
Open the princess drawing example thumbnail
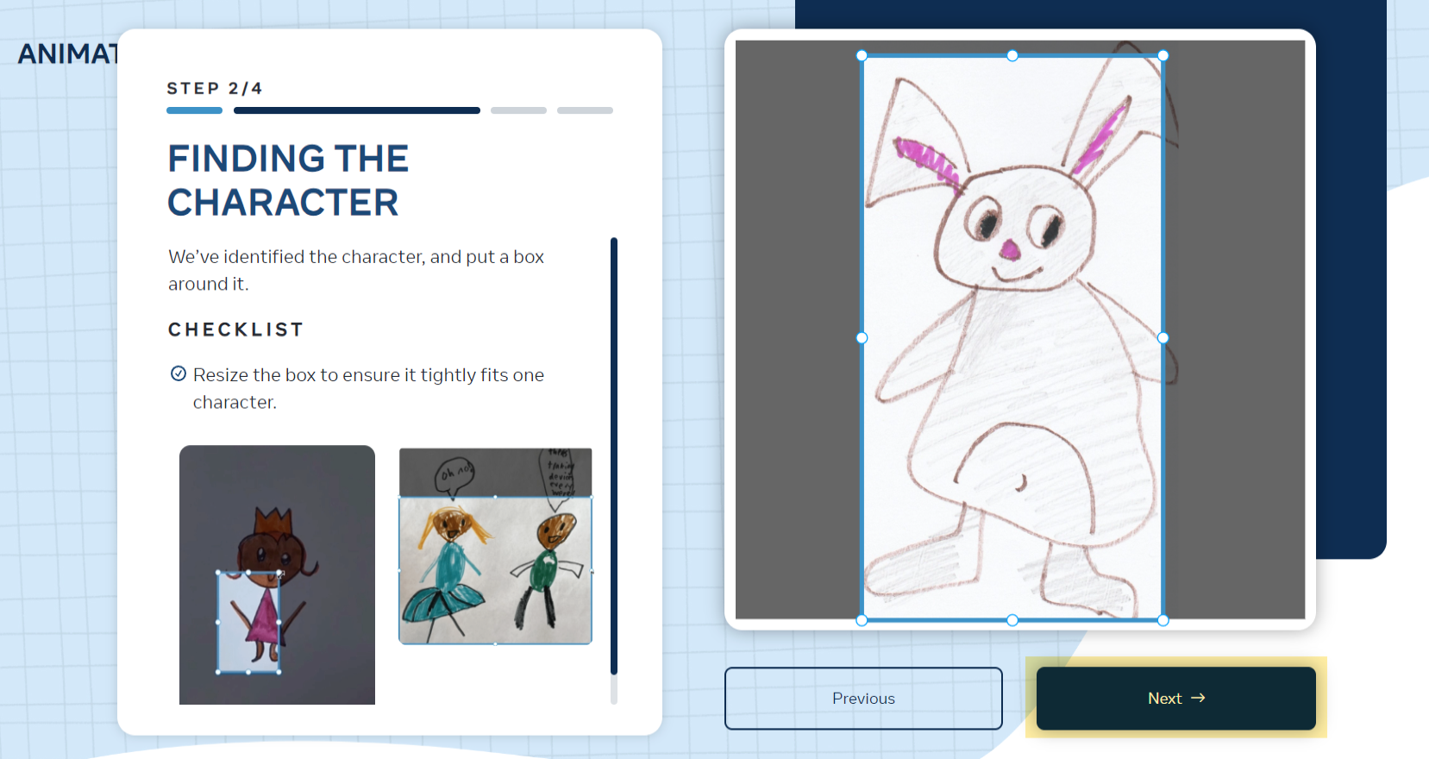(x=277, y=574)
